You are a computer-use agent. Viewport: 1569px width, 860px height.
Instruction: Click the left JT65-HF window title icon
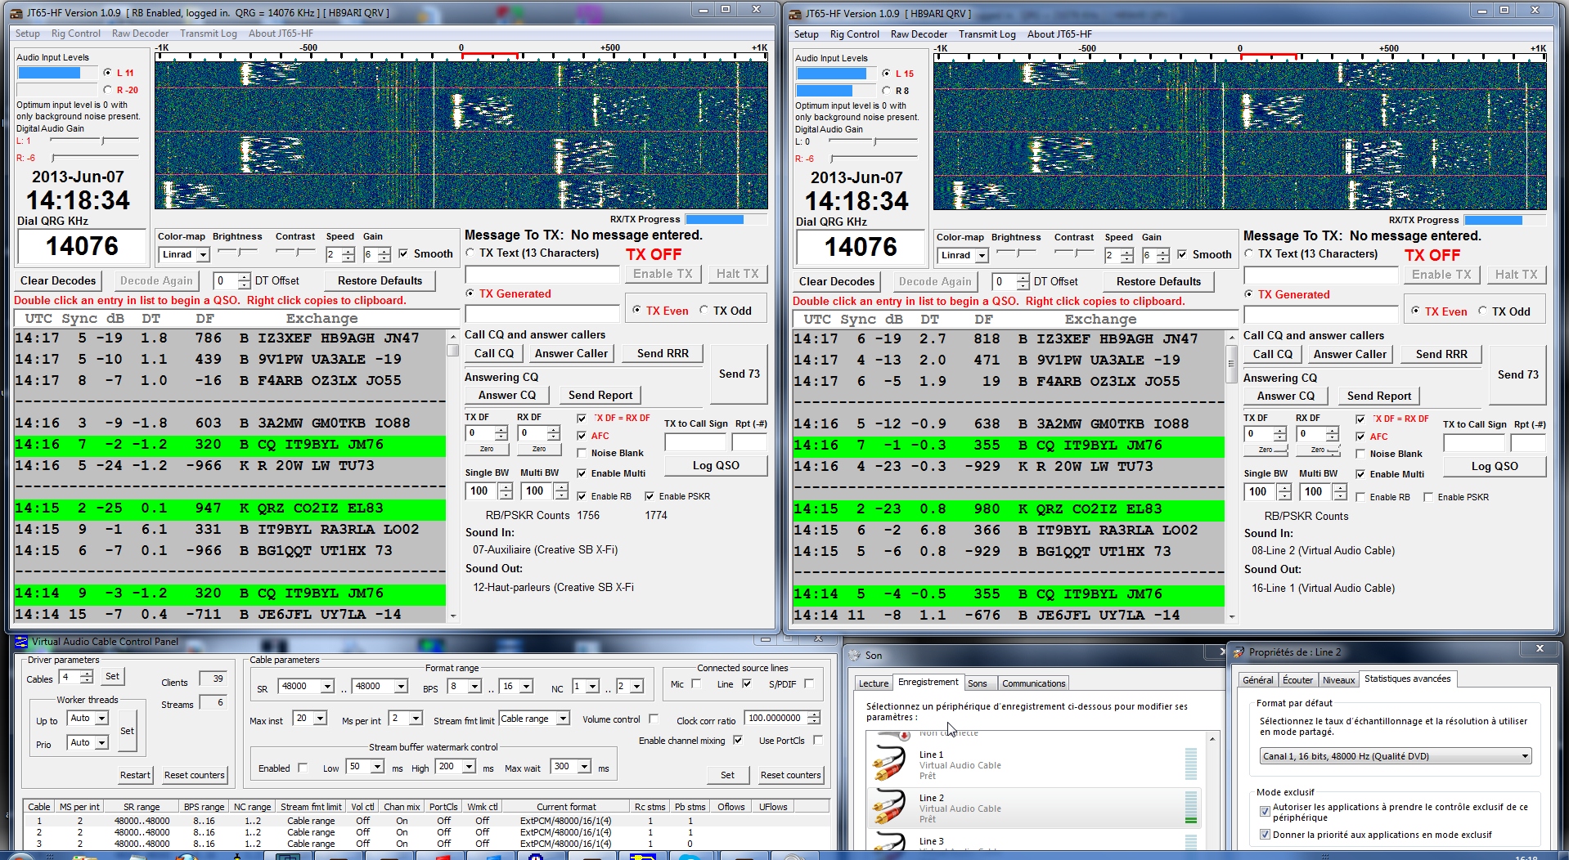point(17,12)
